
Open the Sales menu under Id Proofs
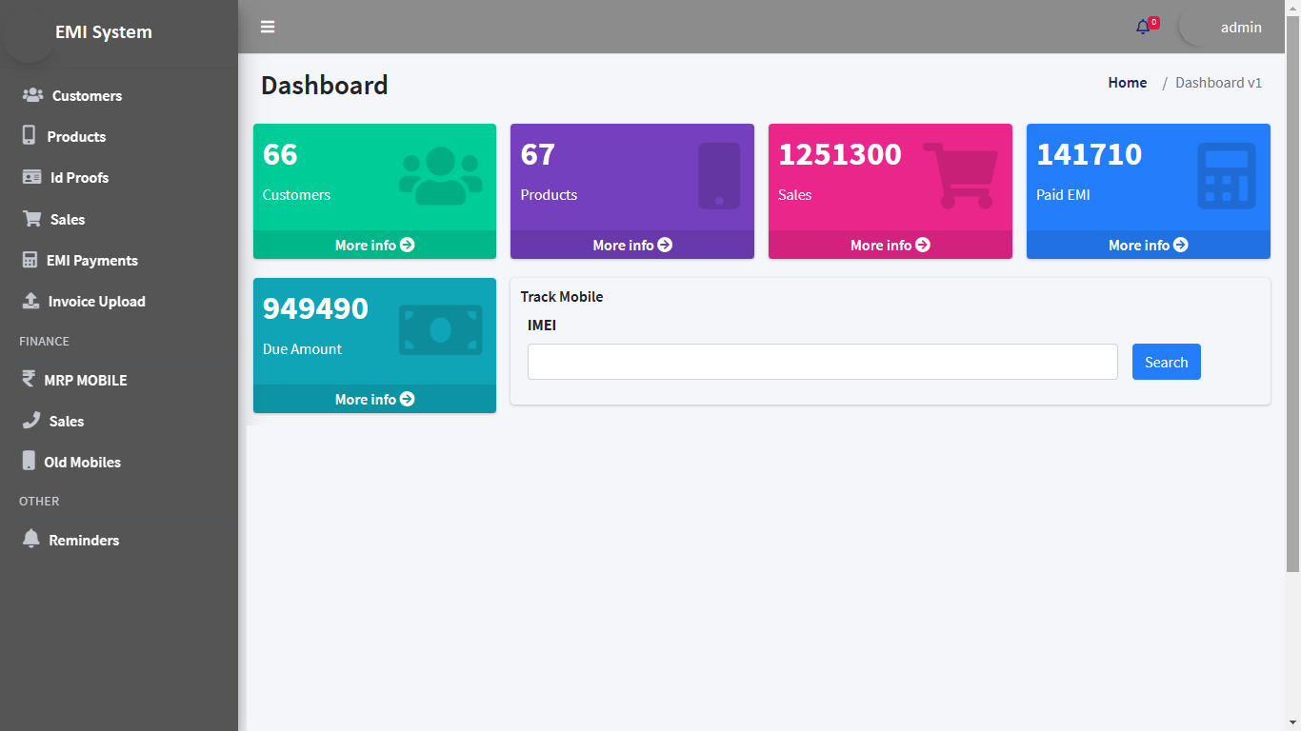tap(67, 220)
